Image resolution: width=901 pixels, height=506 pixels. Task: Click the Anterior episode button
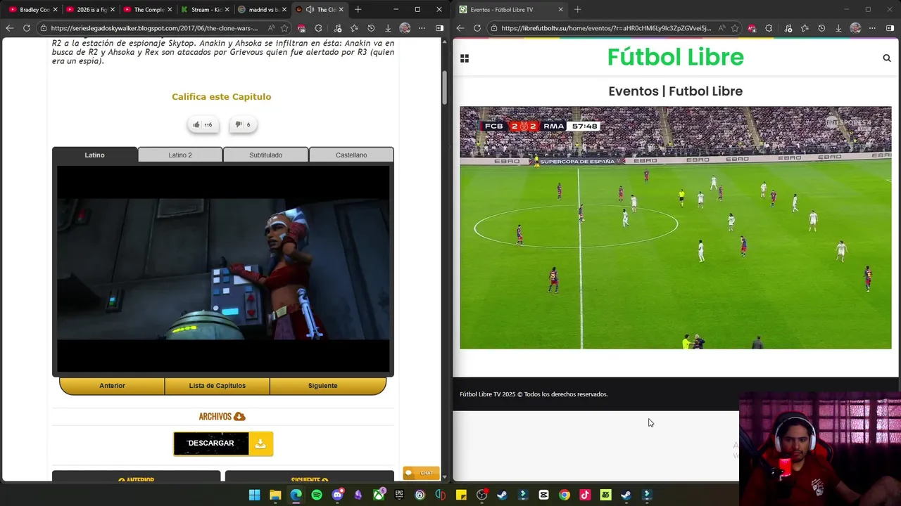click(x=112, y=385)
